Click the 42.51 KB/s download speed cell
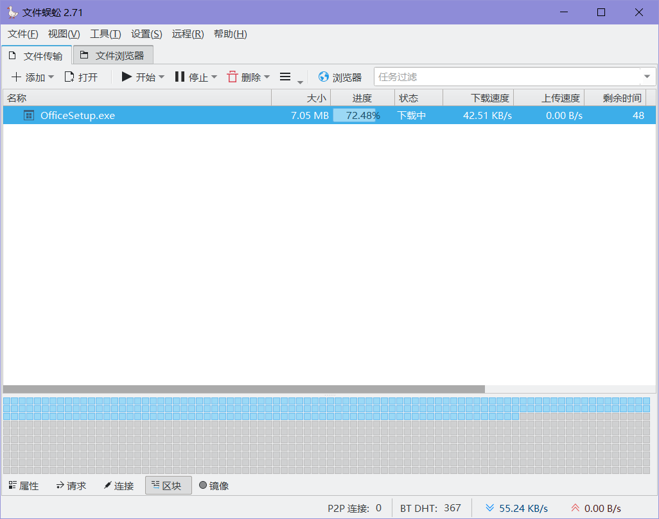Screen dimensions: 659x519 (488, 115)
